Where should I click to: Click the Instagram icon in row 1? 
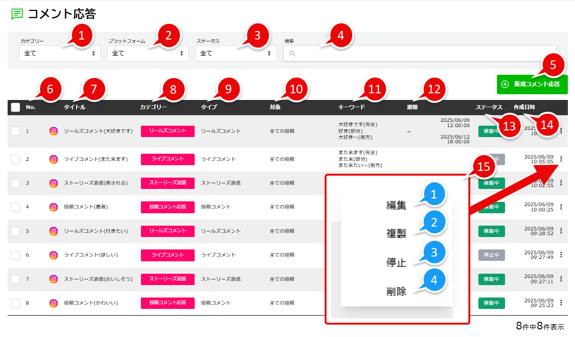click(x=54, y=131)
